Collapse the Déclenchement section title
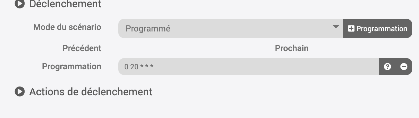Image resolution: width=419 pixels, height=118 pixels. coord(65,4)
